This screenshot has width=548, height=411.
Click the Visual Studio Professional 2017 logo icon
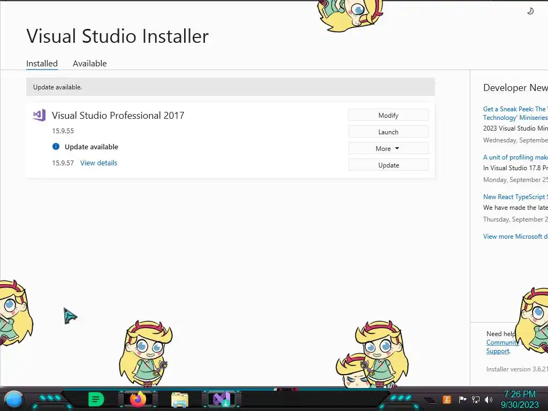40,116
